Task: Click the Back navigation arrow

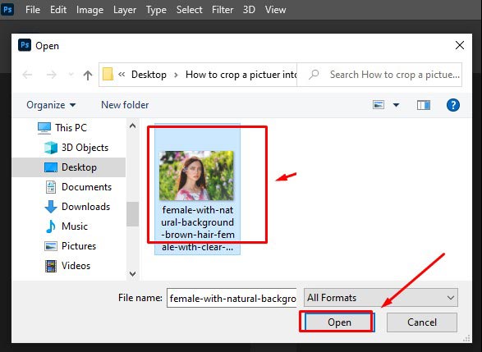Action: coord(27,75)
